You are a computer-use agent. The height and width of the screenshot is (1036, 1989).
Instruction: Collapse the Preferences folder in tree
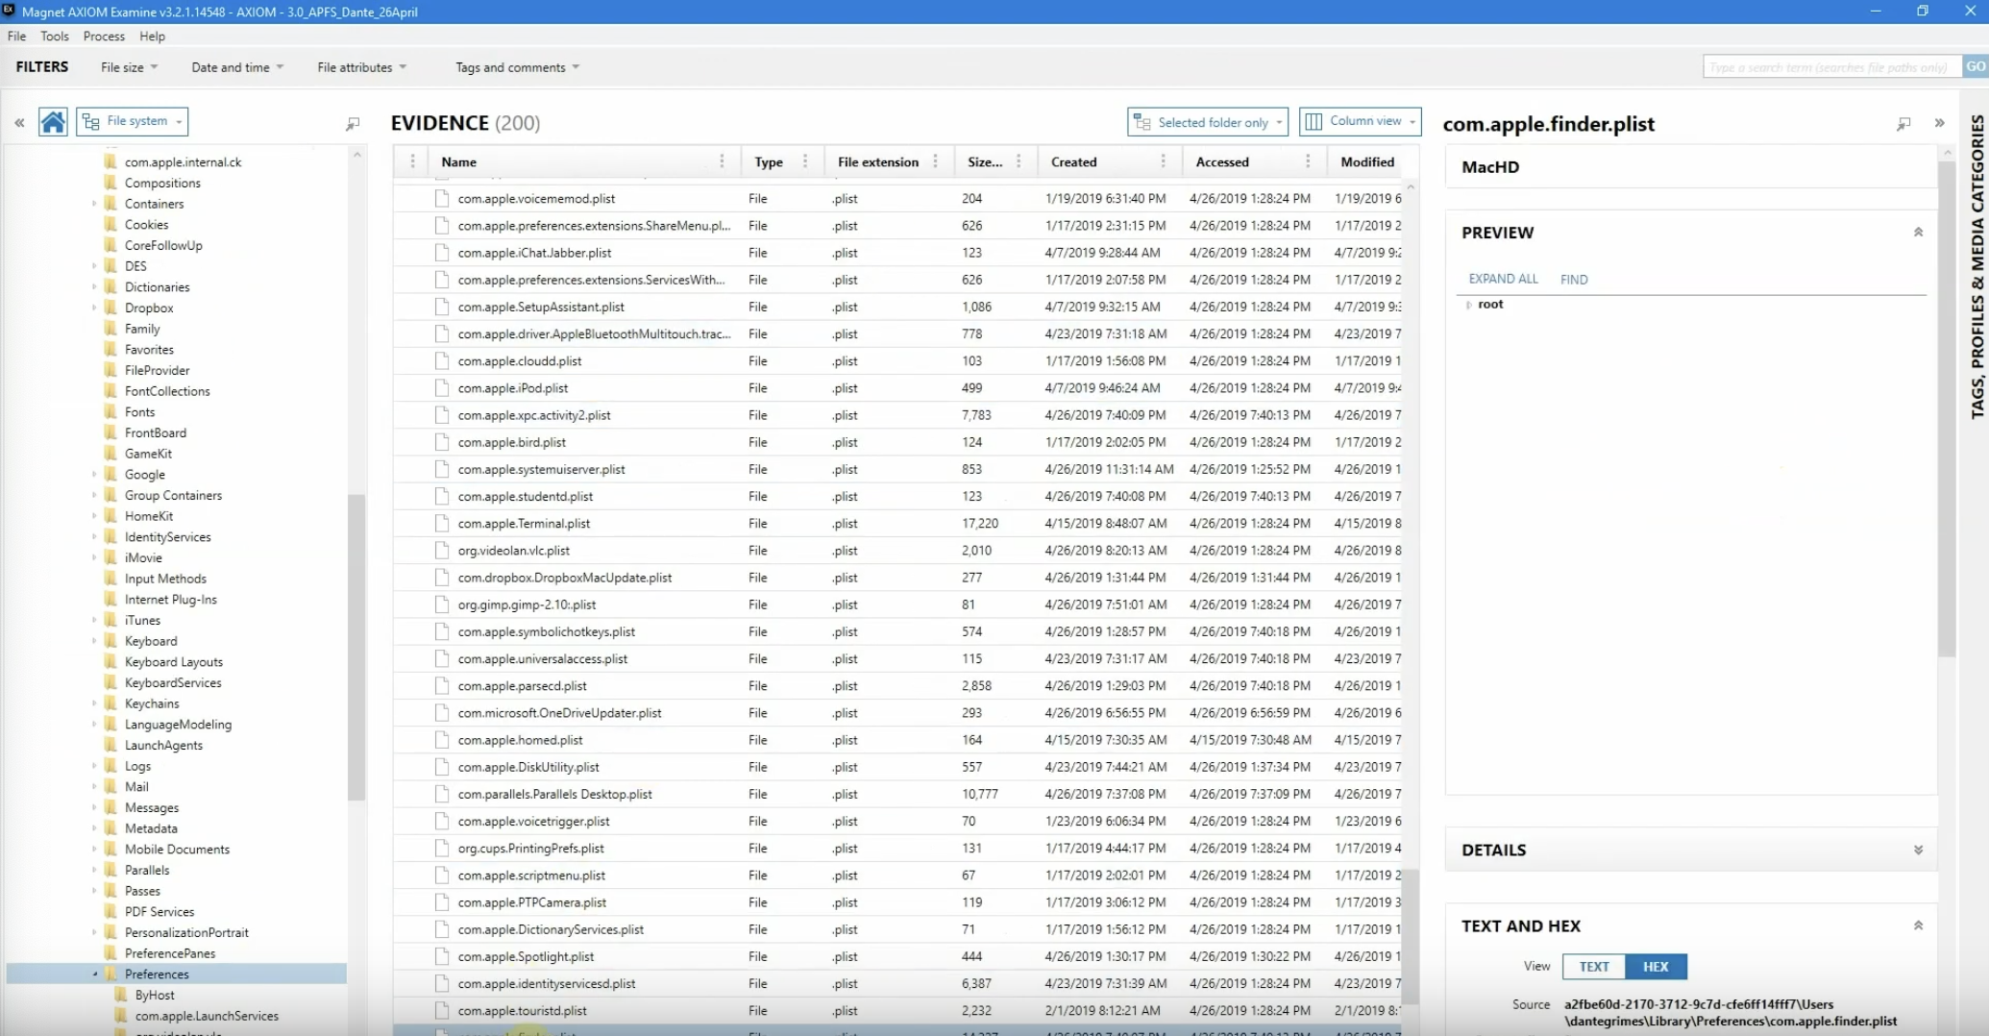click(x=95, y=974)
